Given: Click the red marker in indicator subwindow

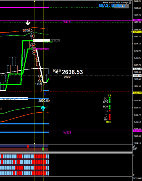Looking at the screenshot, I should 28,146.
